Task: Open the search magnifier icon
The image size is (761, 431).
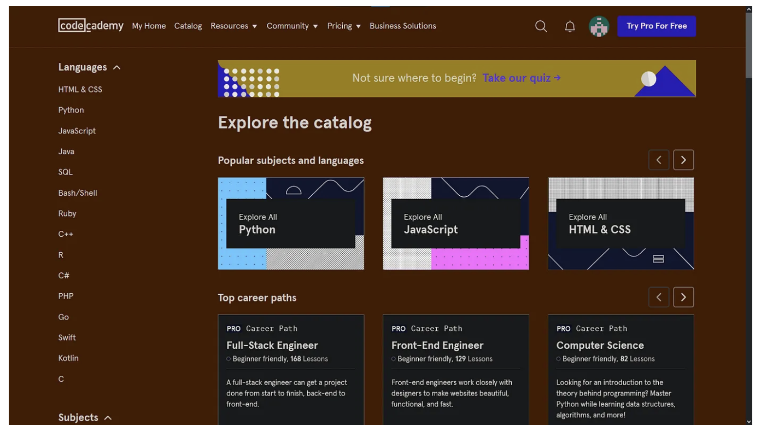Action: 541,26
